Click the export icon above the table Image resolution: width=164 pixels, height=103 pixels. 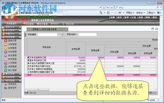tap(153, 29)
